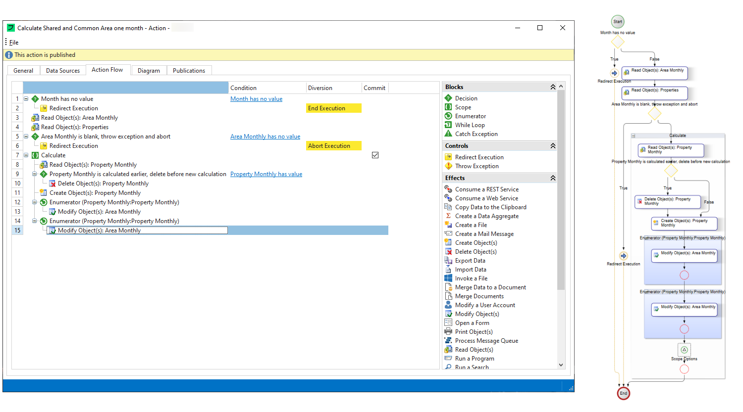Click the 'Property Monthly has value' link

tap(266, 174)
